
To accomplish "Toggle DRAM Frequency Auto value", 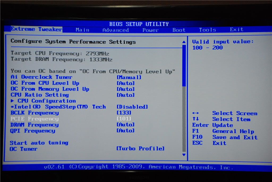I will 125,125.
